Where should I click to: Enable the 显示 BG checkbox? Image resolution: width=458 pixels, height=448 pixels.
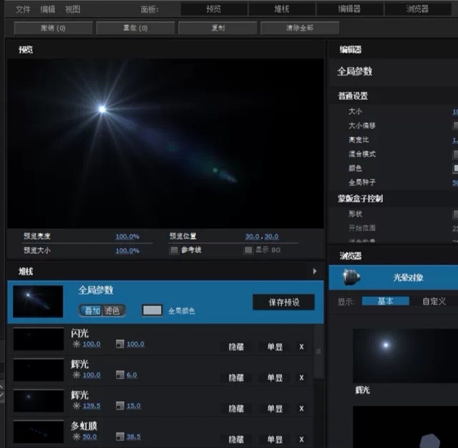point(248,250)
